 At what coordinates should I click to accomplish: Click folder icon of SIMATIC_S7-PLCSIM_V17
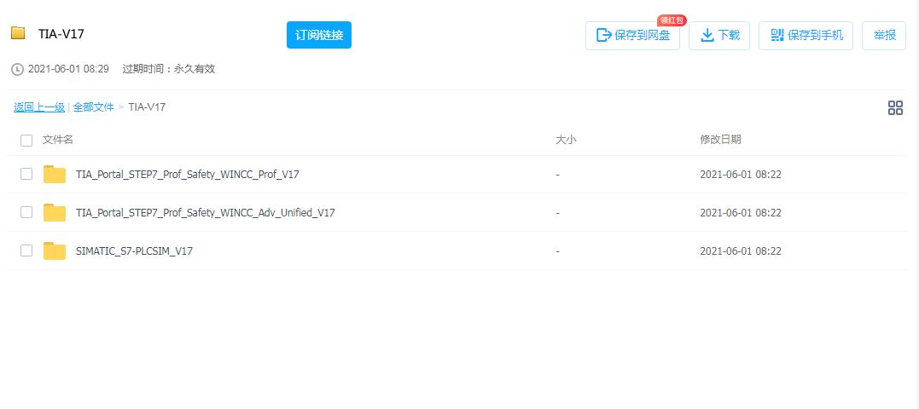click(55, 251)
